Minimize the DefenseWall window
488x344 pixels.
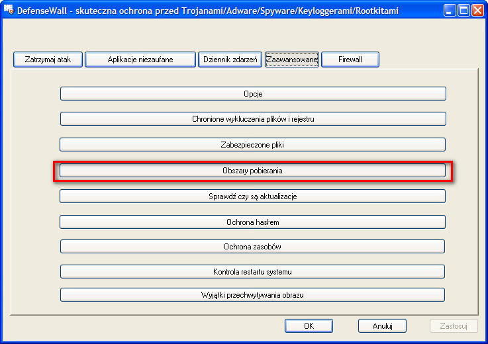click(450, 11)
